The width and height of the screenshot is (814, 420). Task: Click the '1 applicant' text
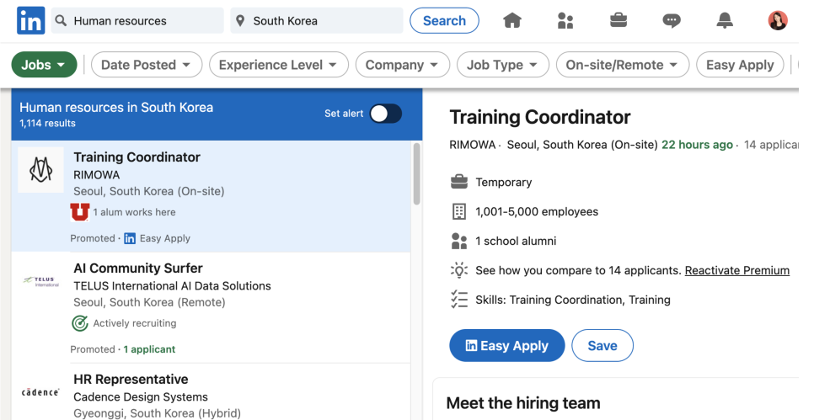[149, 349]
